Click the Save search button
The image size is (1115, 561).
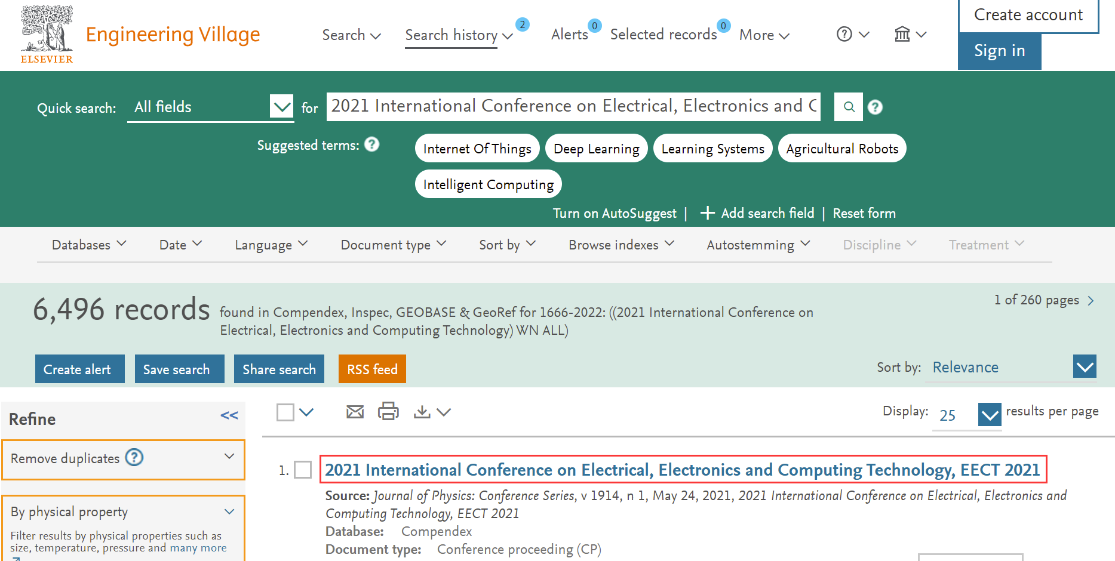(180, 369)
